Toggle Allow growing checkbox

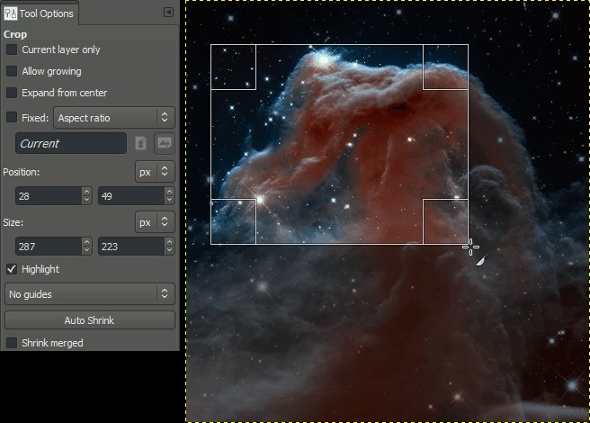tap(12, 71)
